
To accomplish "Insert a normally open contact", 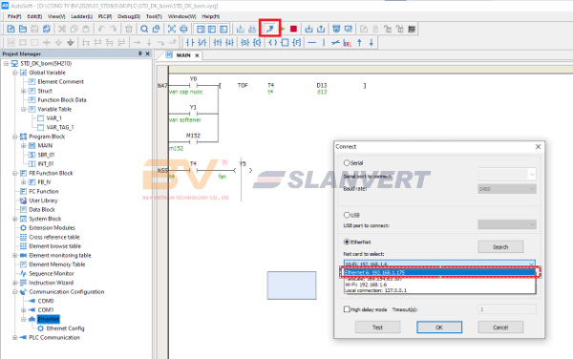I will pyautogui.click(x=190, y=43).
